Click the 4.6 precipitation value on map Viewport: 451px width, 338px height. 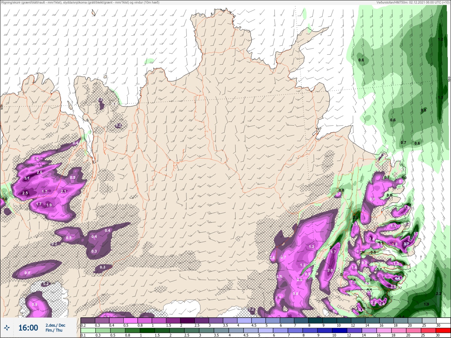click(x=398, y=278)
